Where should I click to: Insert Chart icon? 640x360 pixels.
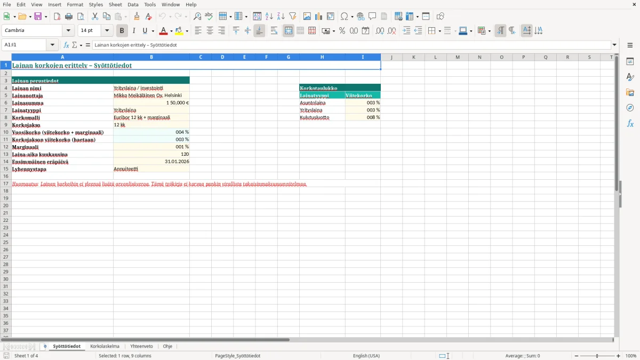point(319,17)
